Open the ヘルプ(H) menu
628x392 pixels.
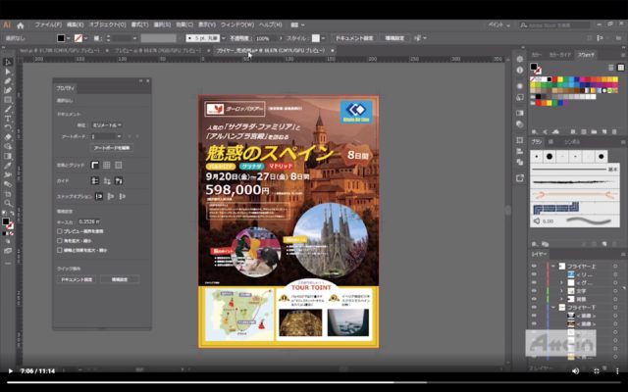point(271,24)
